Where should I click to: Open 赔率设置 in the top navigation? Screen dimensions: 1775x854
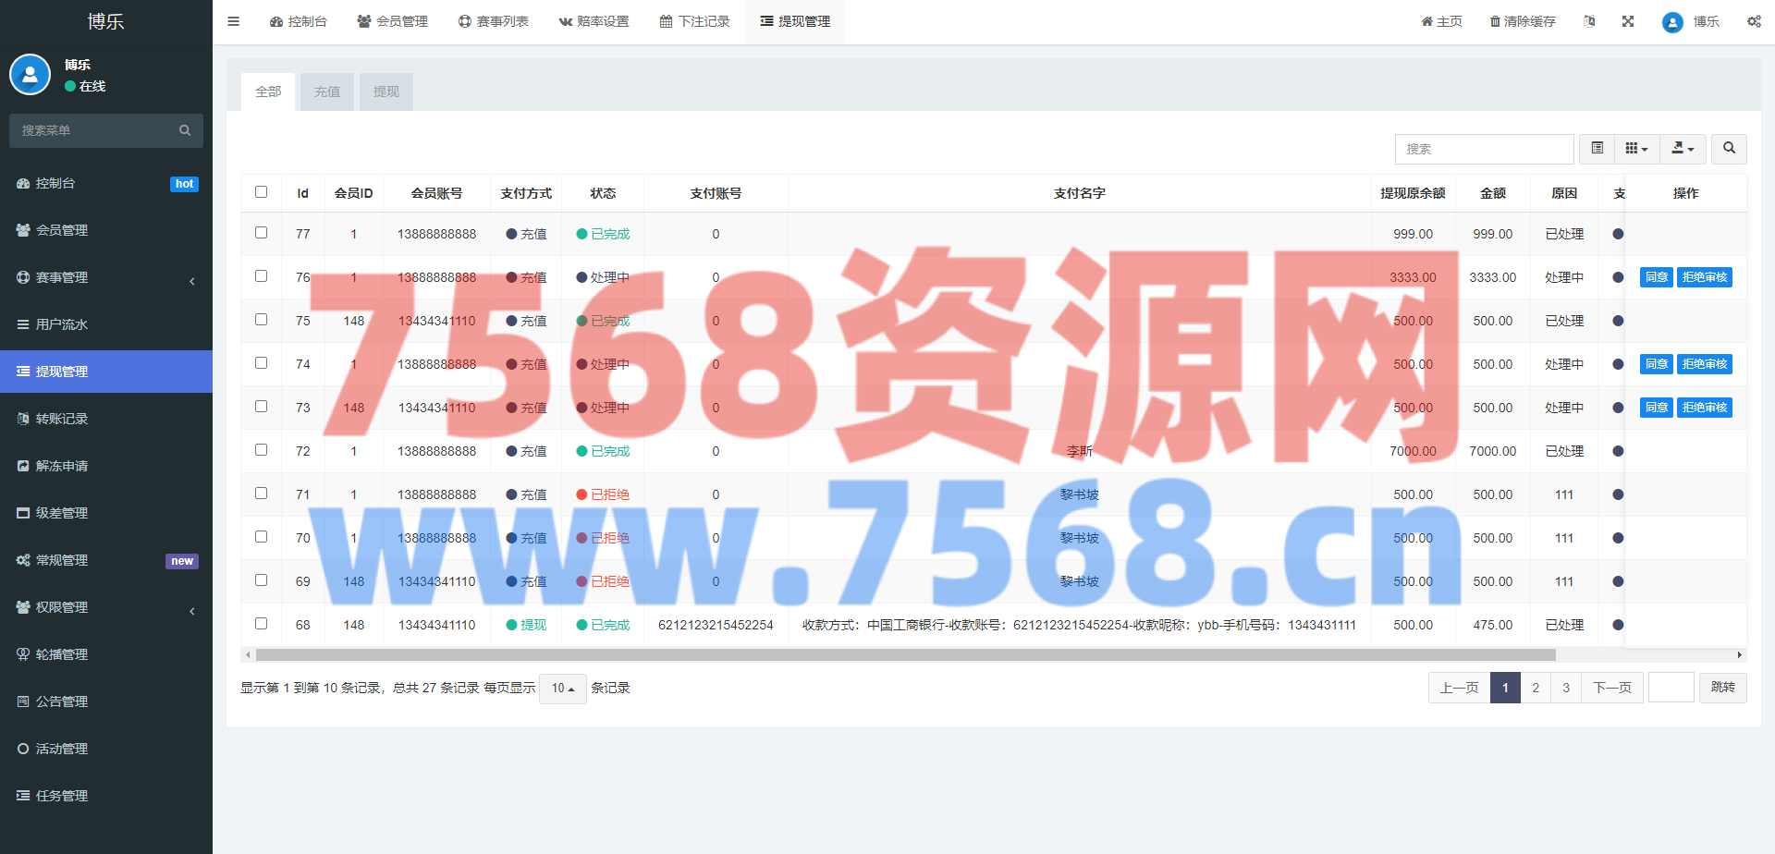click(x=594, y=21)
